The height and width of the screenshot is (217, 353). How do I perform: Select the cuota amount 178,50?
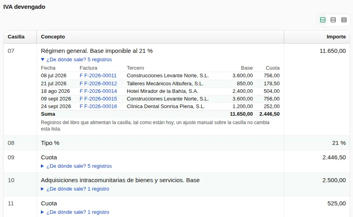pos(272,84)
